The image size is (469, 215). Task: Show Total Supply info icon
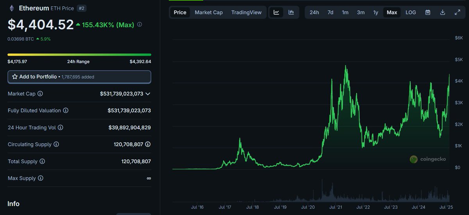point(42,161)
